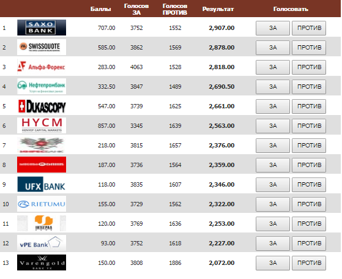
Task: Vote ПРОТИВ for Varengold Bank
Action: [309, 263]
